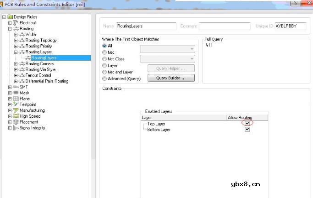Image resolution: width=313 pixels, height=198 pixels.
Task: Expand the Width rule tree node
Action: [16, 35]
